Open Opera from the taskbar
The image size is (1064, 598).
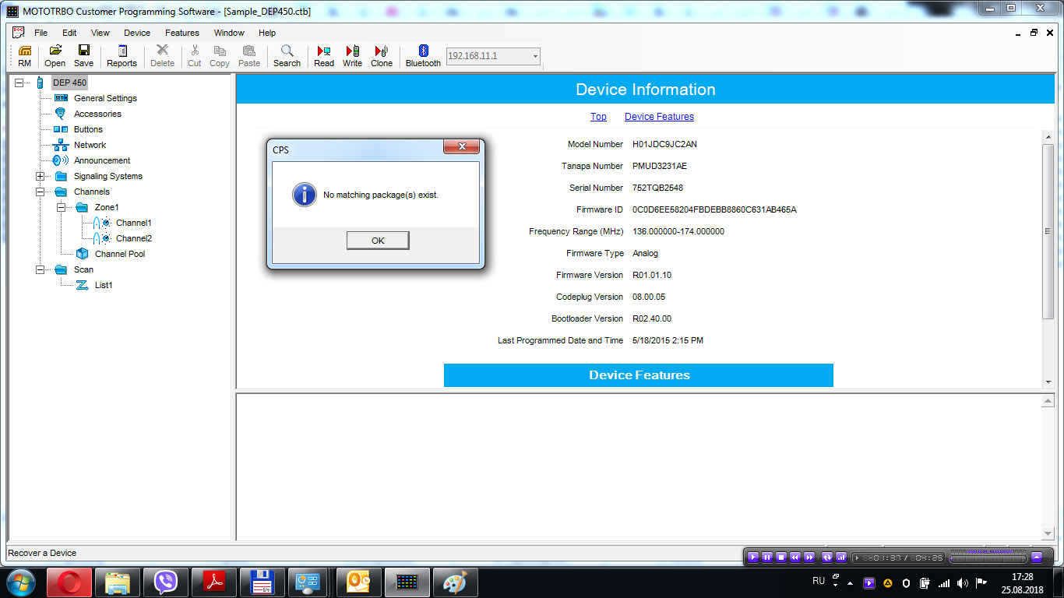[69, 582]
